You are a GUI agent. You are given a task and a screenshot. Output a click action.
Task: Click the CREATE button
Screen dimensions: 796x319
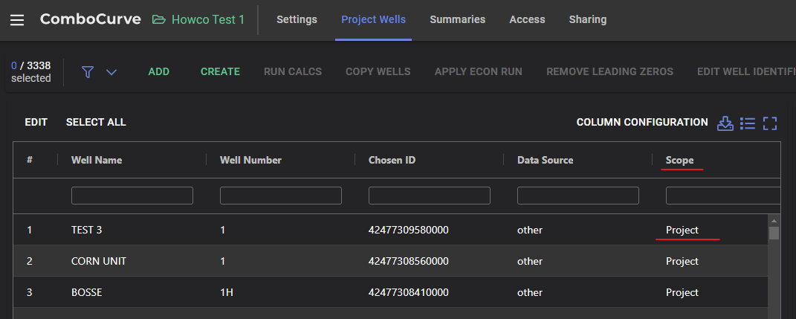(220, 72)
